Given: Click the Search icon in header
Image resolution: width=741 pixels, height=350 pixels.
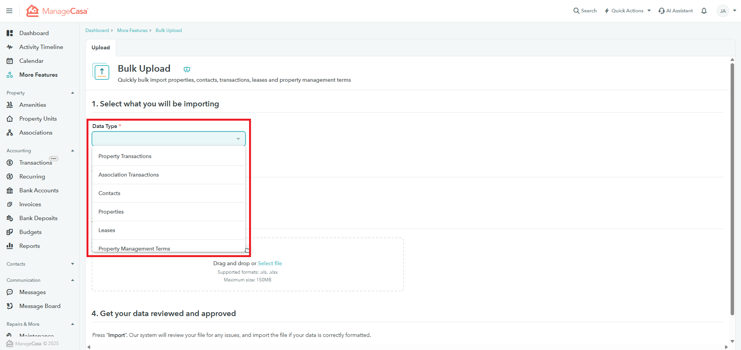Looking at the screenshot, I should coord(577,11).
